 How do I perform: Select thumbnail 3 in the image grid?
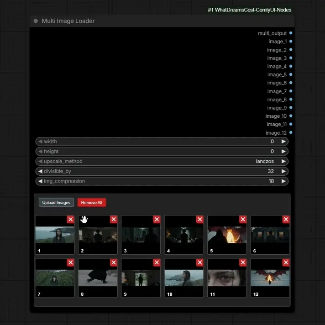[141, 235]
